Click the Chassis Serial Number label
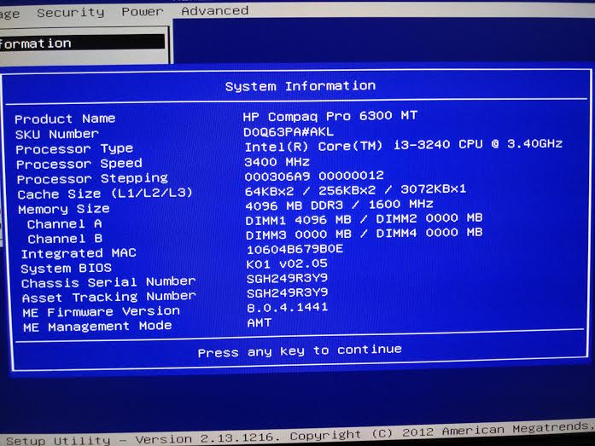 click(x=108, y=282)
